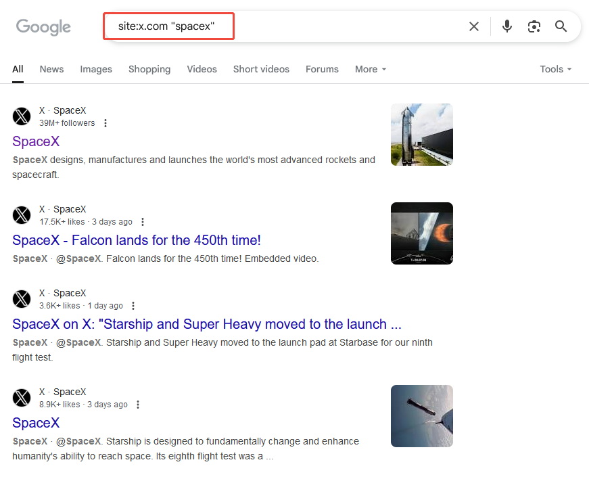This screenshot has height=479, width=589.
Task: Clear the search box with the X icon
Action: (474, 26)
